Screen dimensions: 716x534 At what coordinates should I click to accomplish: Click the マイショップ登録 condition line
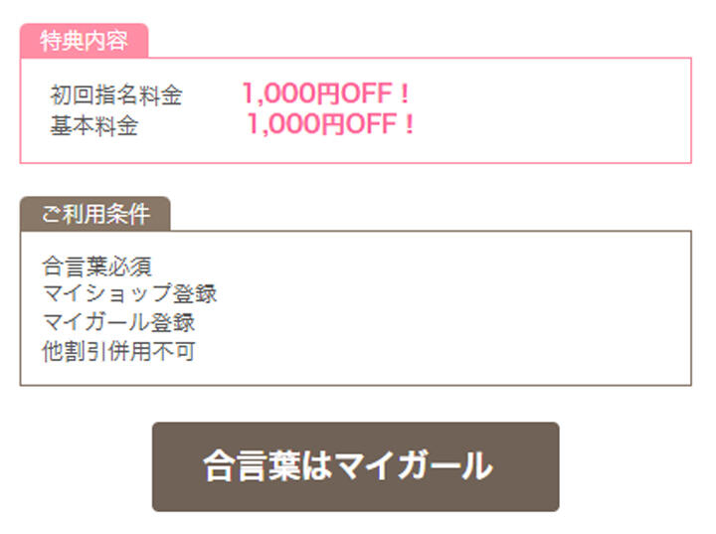[130, 294]
